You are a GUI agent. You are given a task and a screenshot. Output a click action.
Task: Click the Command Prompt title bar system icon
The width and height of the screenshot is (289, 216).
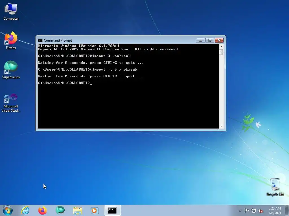point(40,40)
